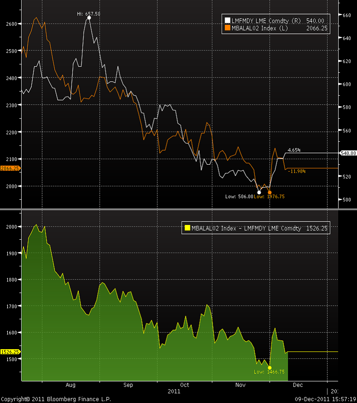The image size is (357, 403).
Task: Click the -11.98% change label
Action: pos(297,171)
